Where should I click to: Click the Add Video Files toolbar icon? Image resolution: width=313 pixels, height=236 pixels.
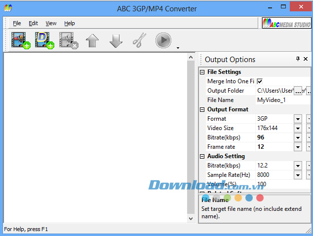[21, 40]
